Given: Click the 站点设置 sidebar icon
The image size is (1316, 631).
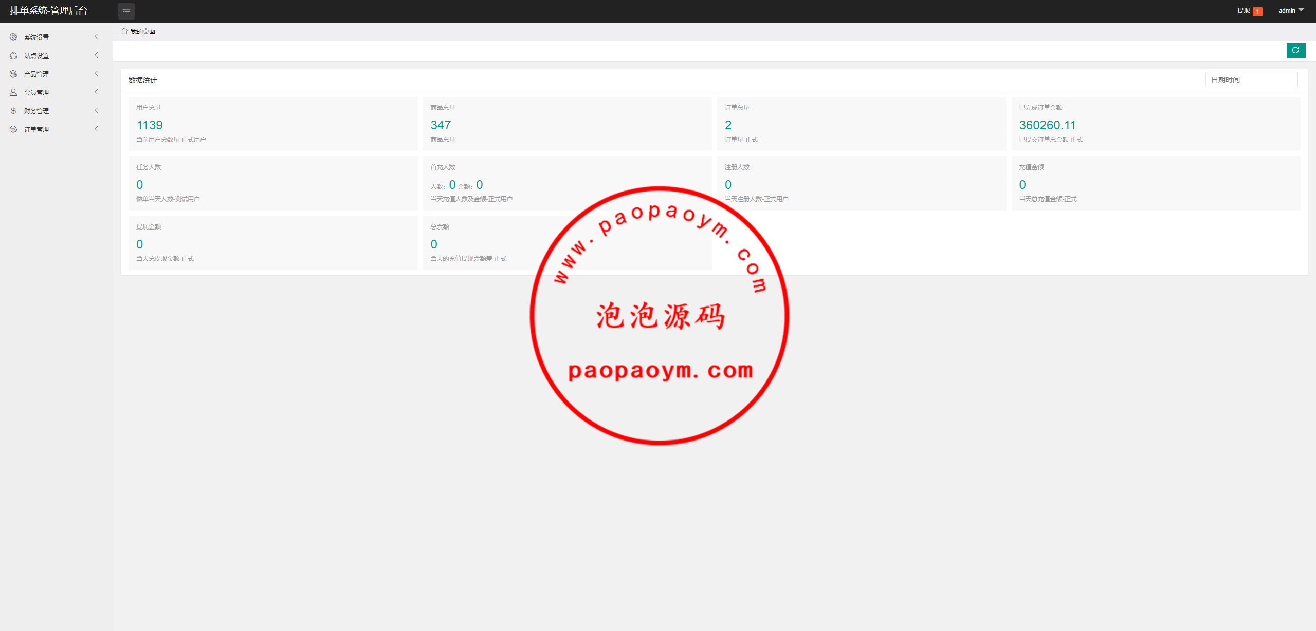Looking at the screenshot, I should click(x=13, y=55).
